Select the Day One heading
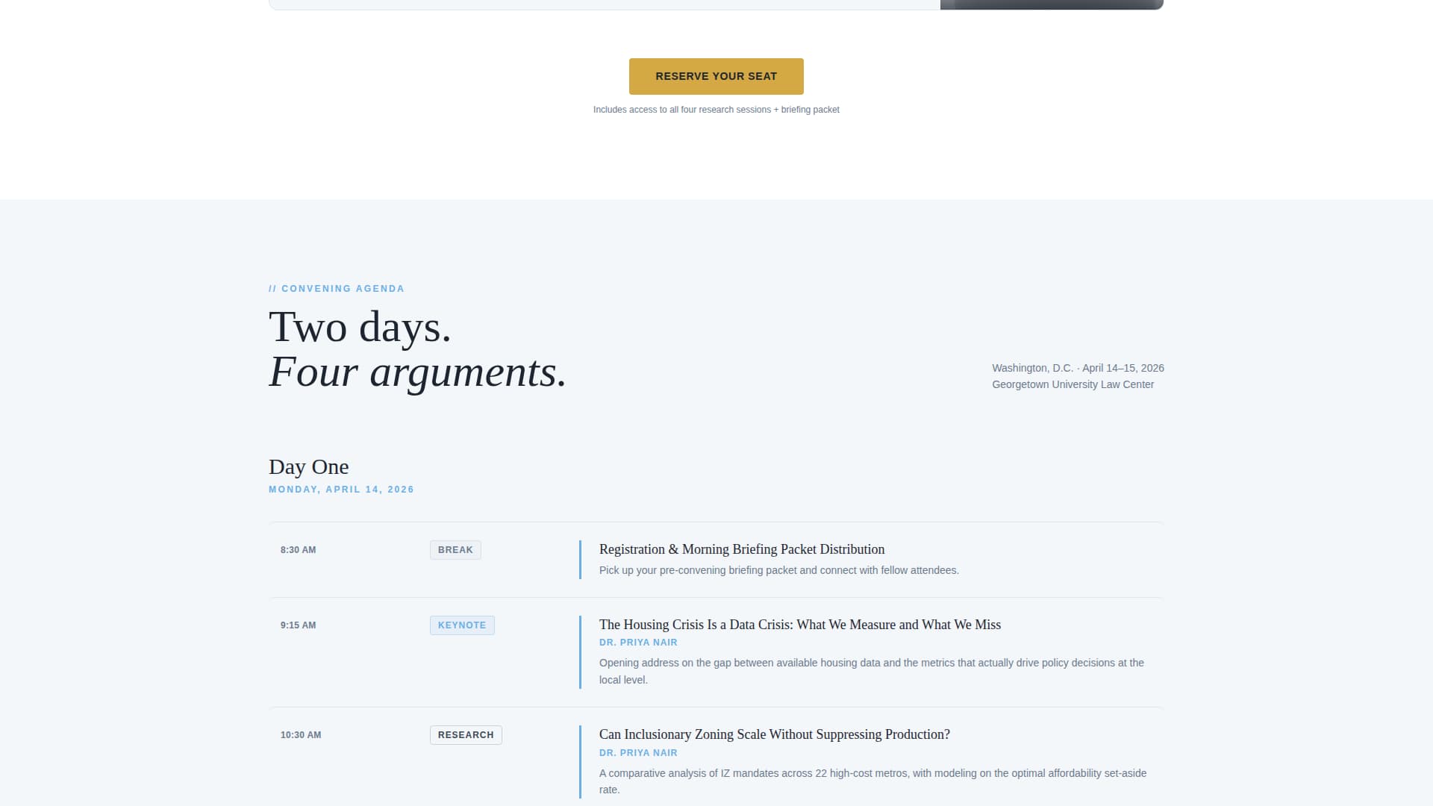This screenshot has width=1433, height=806. [308, 466]
